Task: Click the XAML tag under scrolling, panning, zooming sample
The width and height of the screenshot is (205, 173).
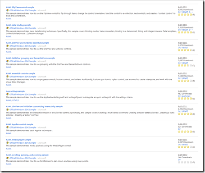Action: pos(9,164)
